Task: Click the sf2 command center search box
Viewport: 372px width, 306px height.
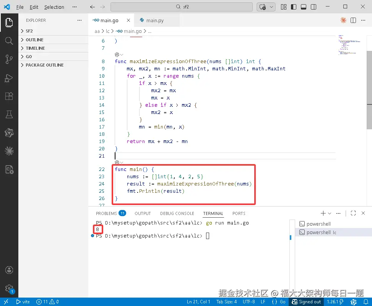Action: pos(182,7)
